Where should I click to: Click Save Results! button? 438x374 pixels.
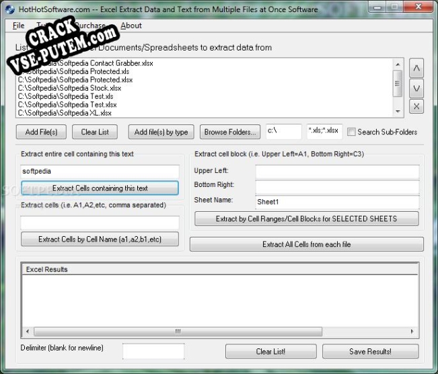(x=371, y=351)
